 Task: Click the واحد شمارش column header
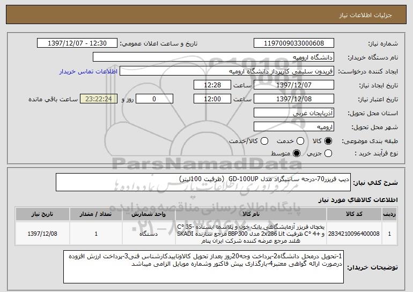[149, 214]
